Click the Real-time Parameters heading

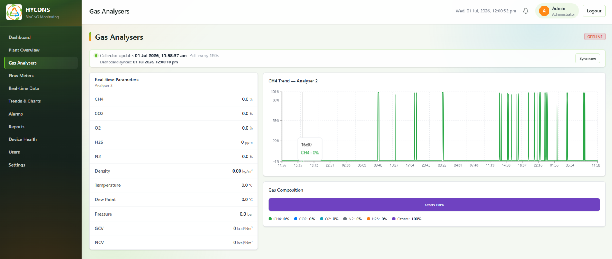[x=117, y=80]
